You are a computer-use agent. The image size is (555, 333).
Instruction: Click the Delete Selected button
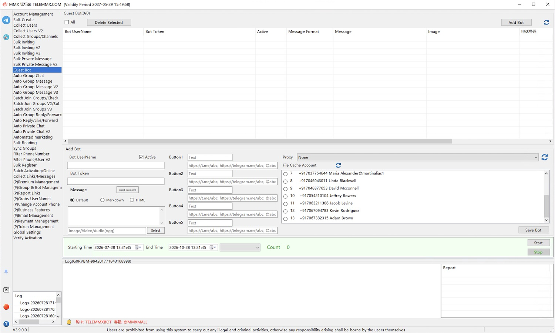coord(109,22)
